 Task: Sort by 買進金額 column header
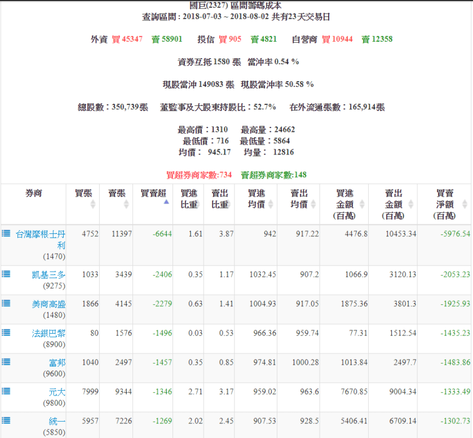click(x=343, y=203)
